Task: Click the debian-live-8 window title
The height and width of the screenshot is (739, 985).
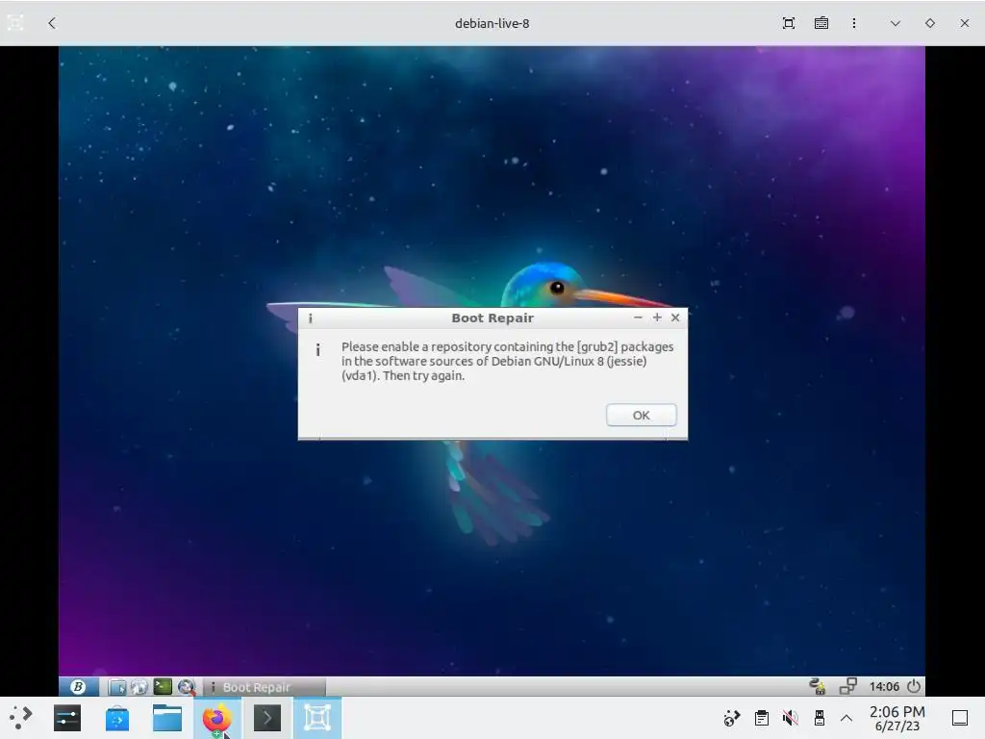Action: (492, 23)
